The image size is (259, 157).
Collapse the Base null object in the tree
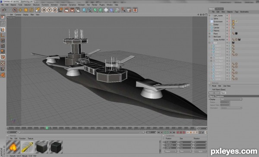coord(210,43)
